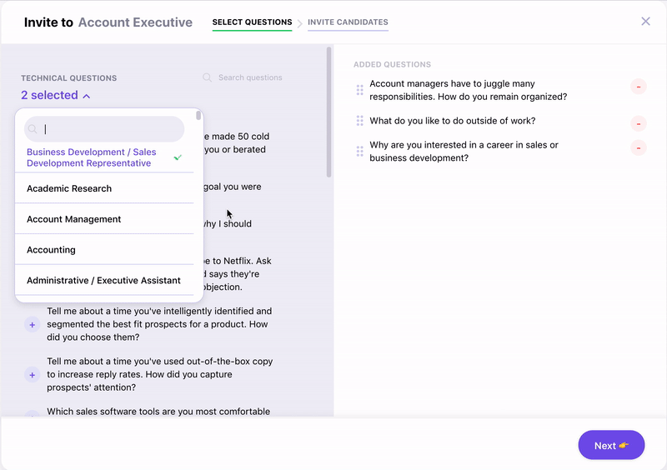Choose Academic Research category
The width and height of the screenshot is (667, 470).
pyautogui.click(x=69, y=188)
